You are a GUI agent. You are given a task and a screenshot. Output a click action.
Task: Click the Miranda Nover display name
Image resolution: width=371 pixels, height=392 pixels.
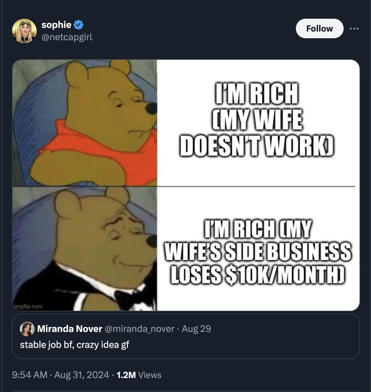(x=70, y=329)
